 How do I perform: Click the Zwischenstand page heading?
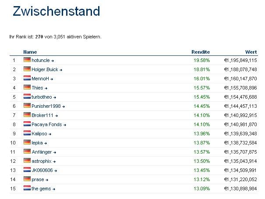56,11
